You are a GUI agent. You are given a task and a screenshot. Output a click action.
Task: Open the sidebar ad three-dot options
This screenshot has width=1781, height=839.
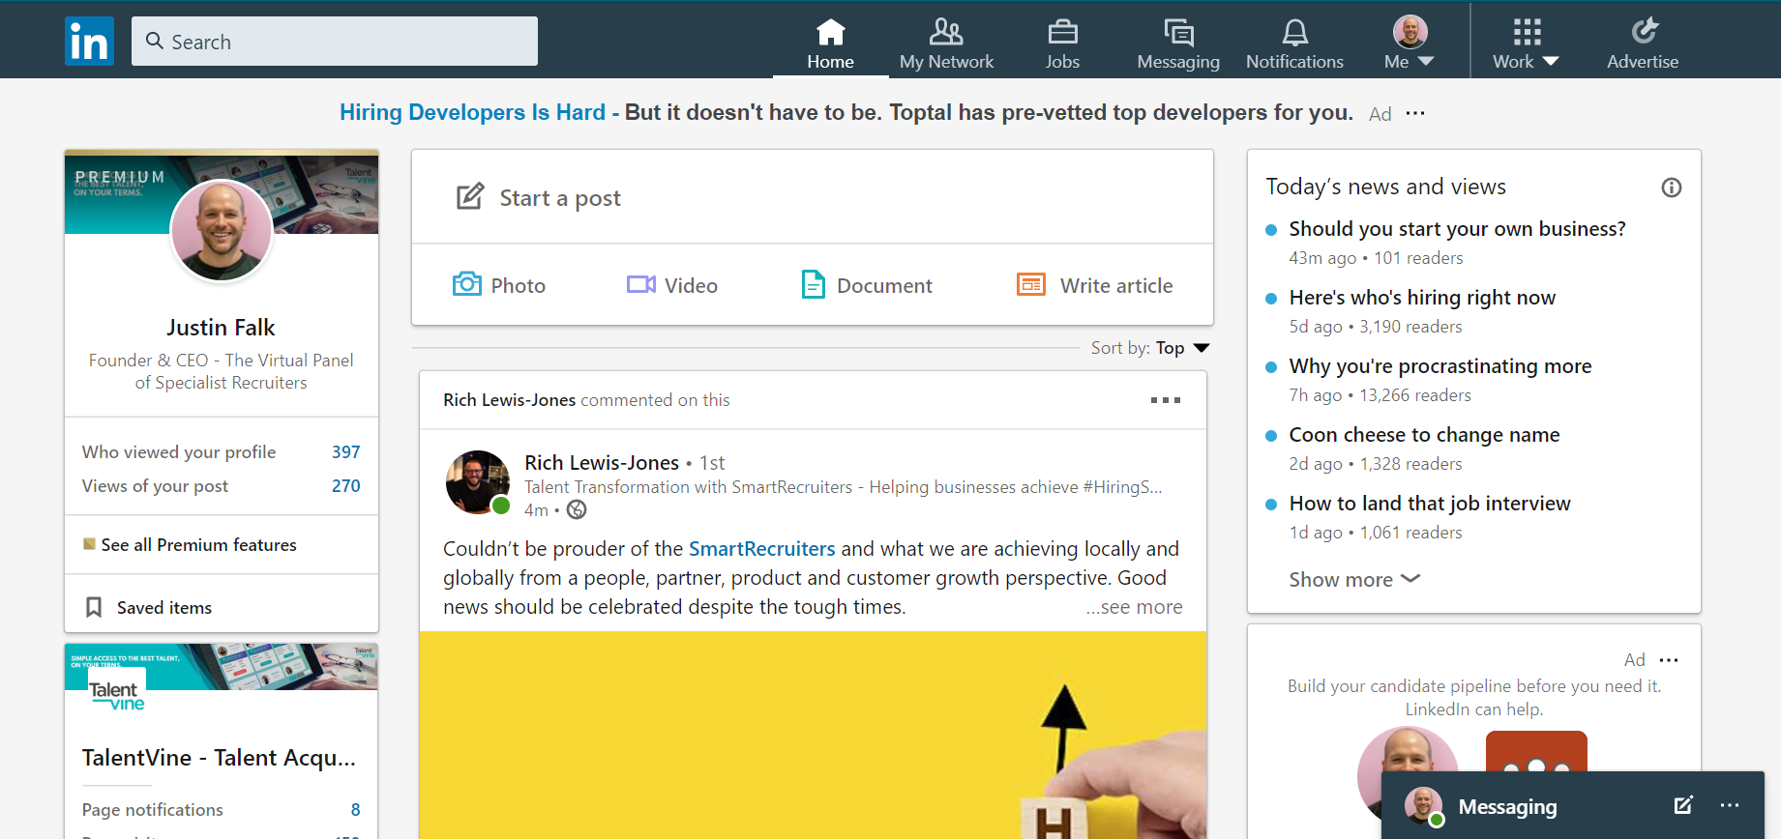pos(1669,660)
